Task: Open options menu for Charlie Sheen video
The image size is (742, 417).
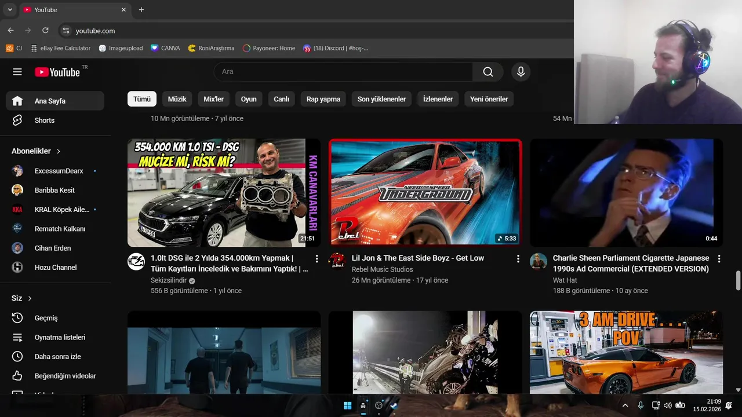Action: 719,259
